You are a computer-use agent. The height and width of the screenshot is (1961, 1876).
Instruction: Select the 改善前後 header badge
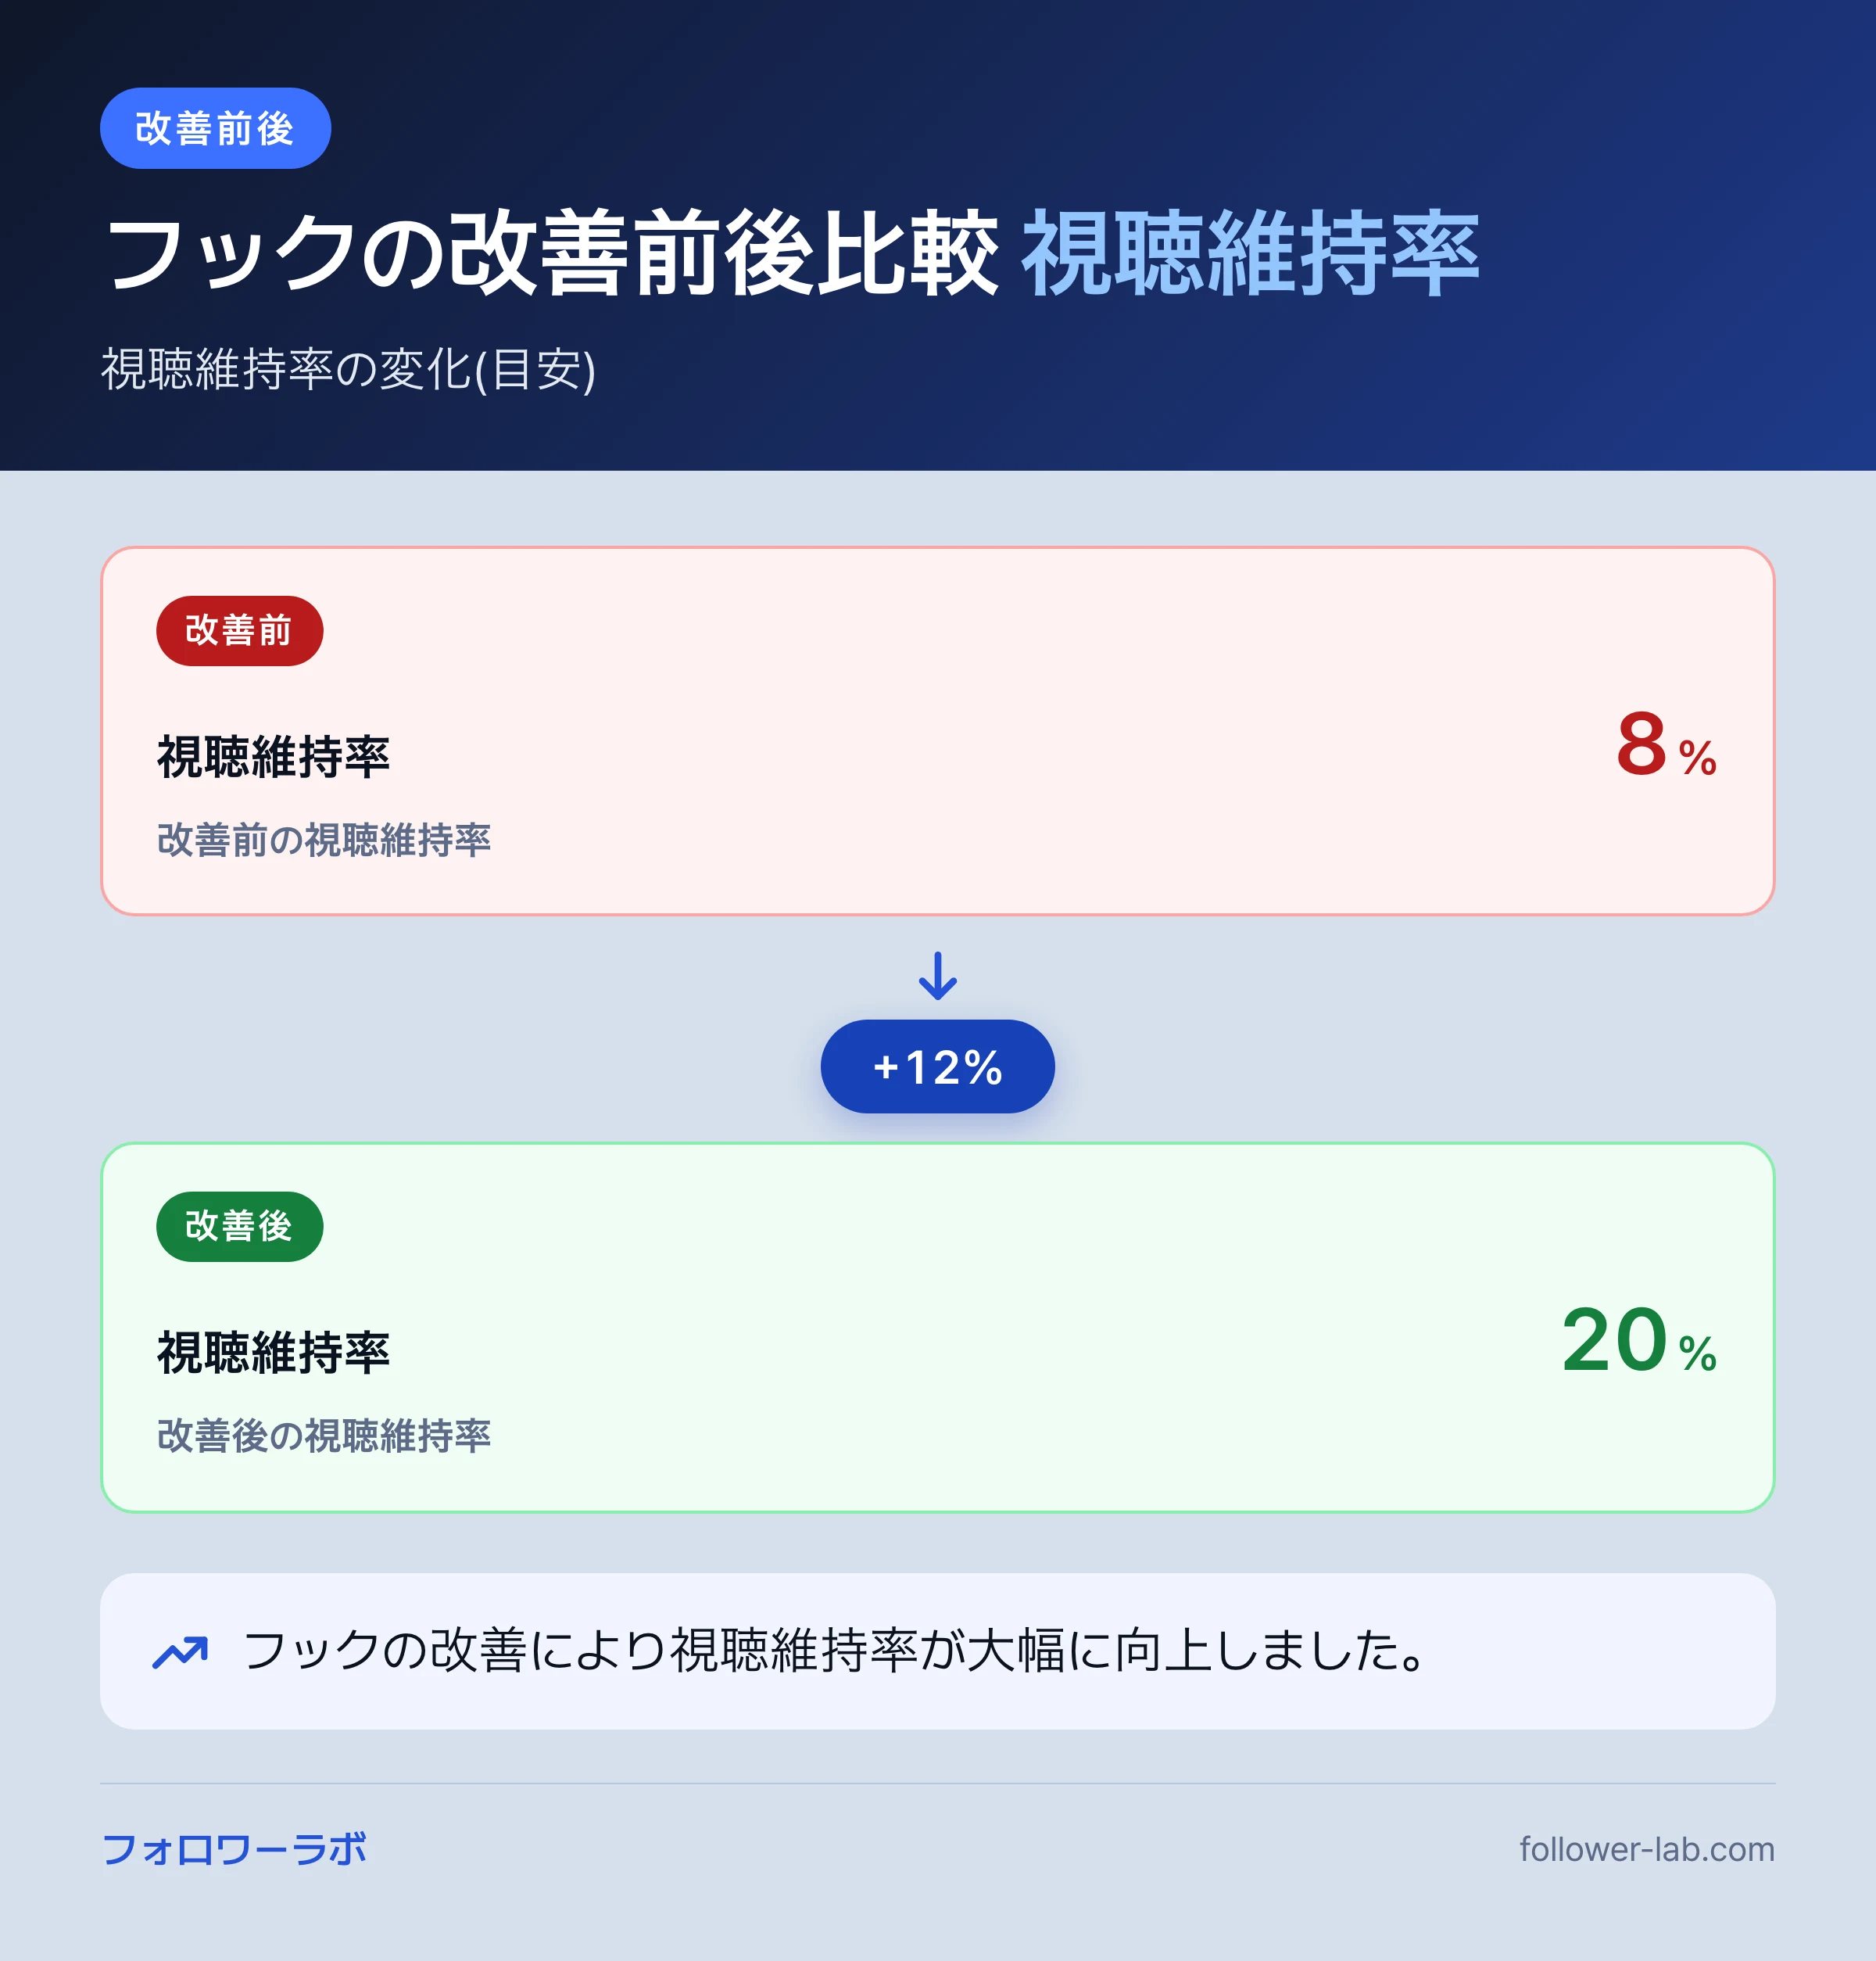point(215,128)
